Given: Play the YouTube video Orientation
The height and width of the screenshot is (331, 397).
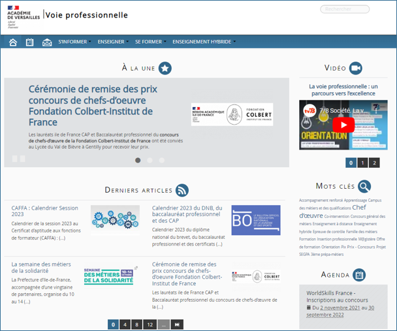Looking at the screenshot, I should click(343, 125).
